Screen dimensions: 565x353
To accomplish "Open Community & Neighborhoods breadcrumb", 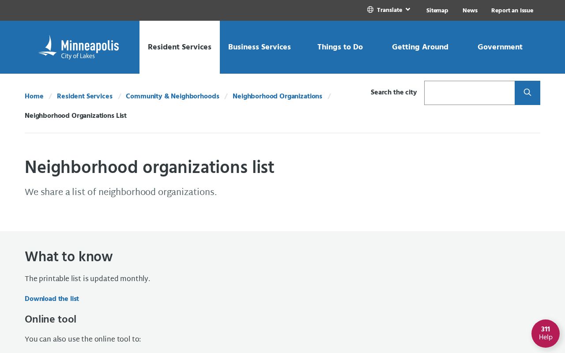I will tap(173, 96).
